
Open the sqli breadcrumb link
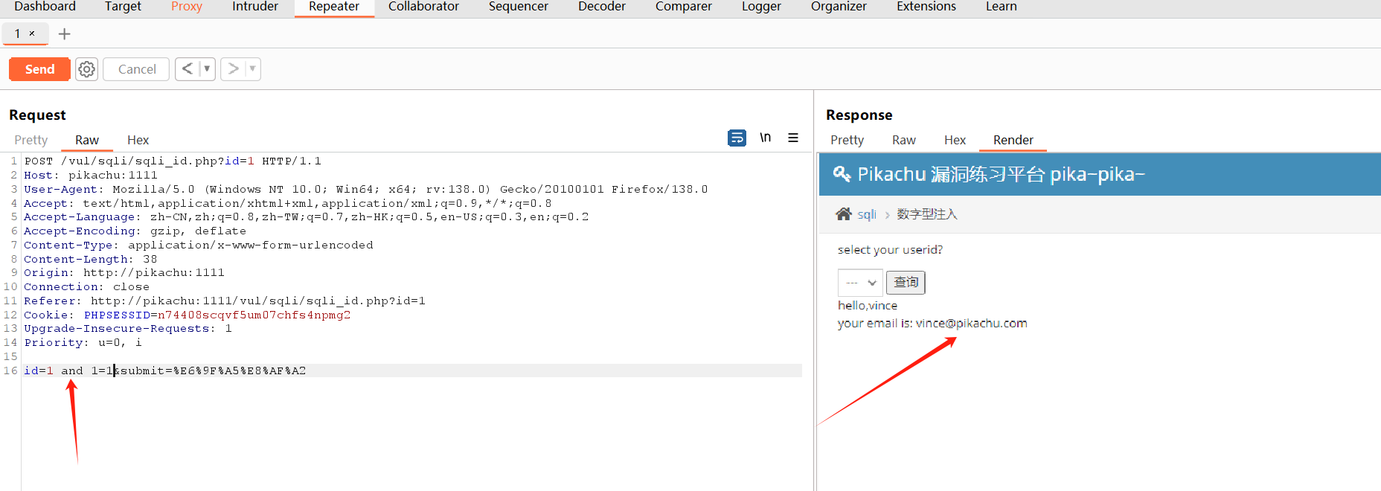tap(867, 214)
